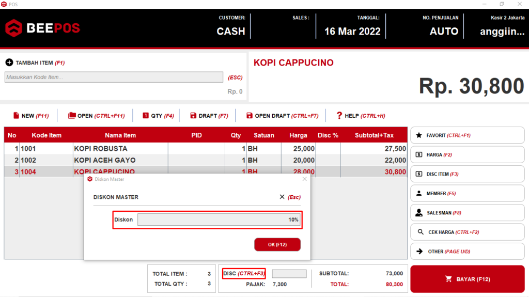Click the AUTO sales number value

(444, 32)
